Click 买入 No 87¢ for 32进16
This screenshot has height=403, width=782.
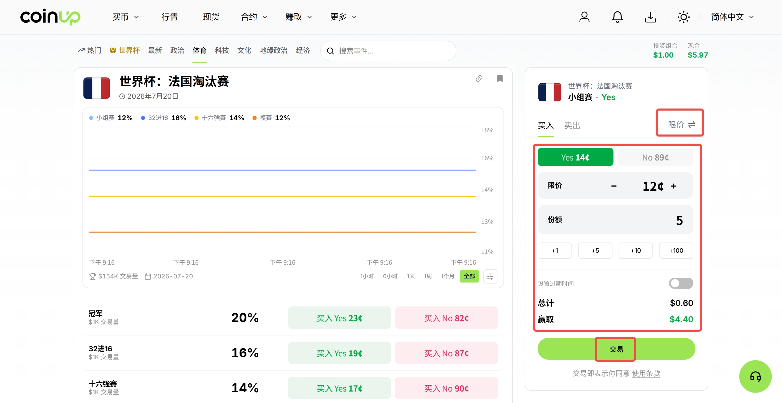[x=446, y=353]
